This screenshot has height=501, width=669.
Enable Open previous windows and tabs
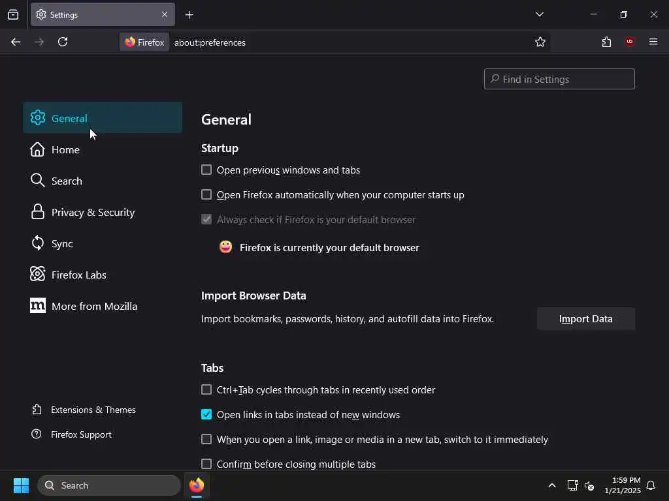tap(206, 170)
